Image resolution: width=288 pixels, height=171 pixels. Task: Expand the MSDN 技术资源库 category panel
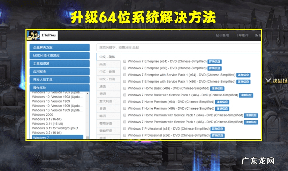pyautogui.click(x=60, y=56)
